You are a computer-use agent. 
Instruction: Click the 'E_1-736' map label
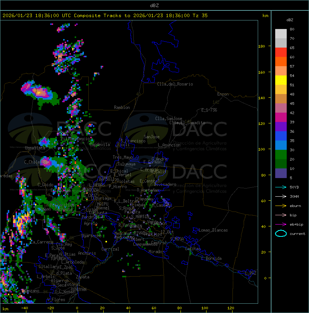click(209, 110)
